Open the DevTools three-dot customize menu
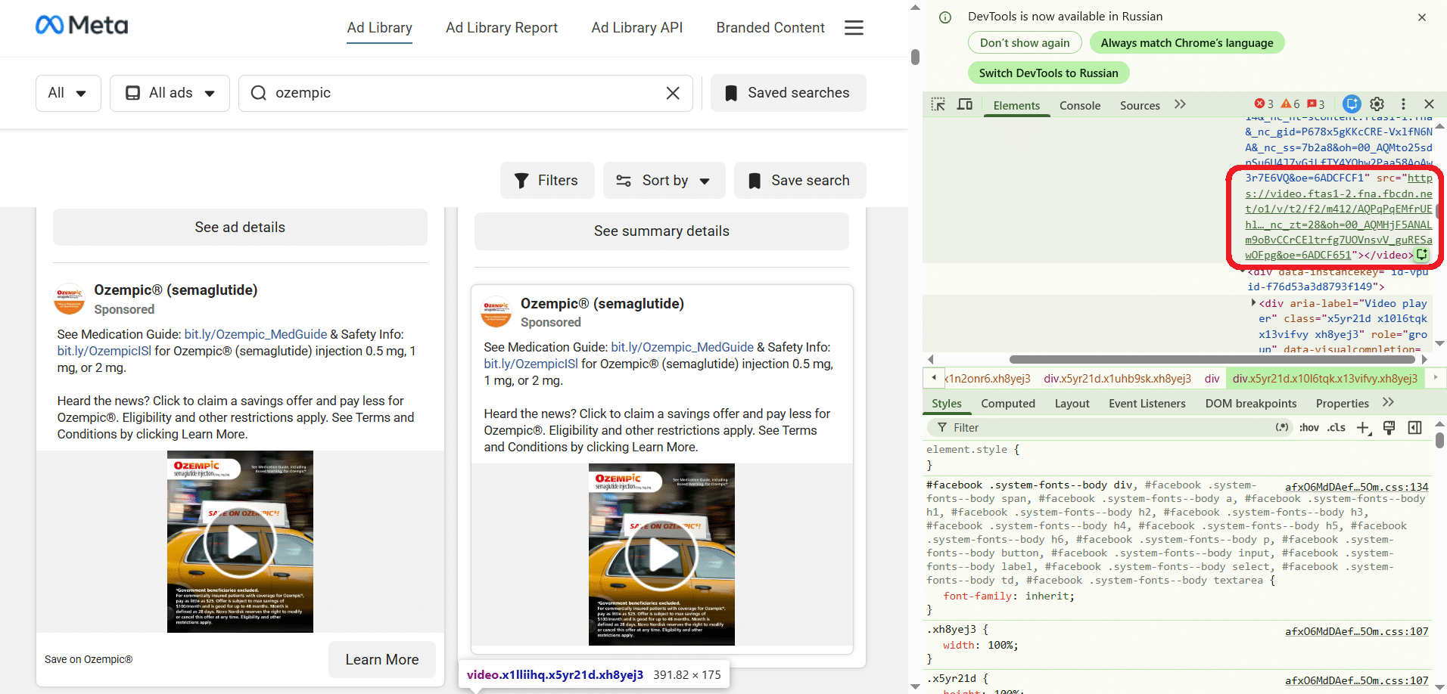The width and height of the screenshot is (1447, 694). pyautogui.click(x=1403, y=104)
